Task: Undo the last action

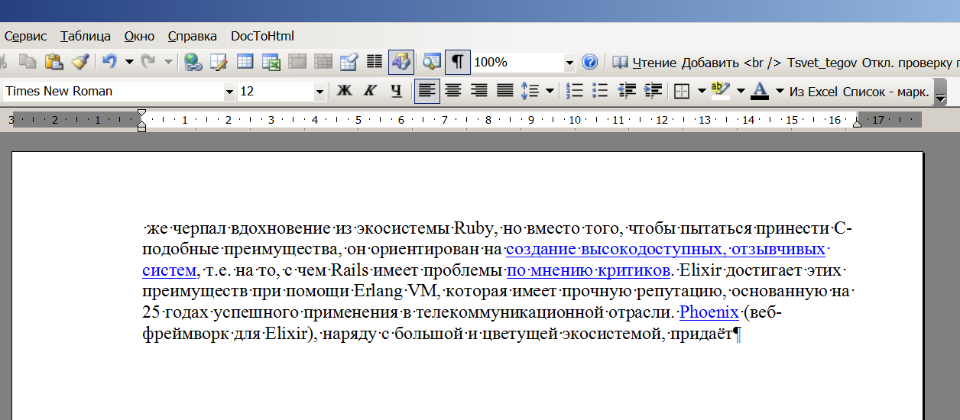Action: tap(109, 62)
